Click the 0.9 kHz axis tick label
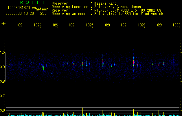The image size is (182, 116). (x=3, y=67)
